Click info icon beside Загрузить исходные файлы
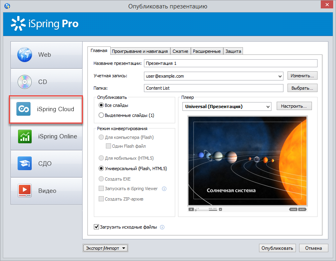Image resolution: width=336 pixels, height=261 pixels. pyautogui.click(x=162, y=227)
